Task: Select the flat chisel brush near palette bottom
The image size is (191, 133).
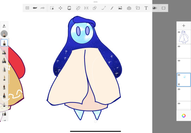Action: (4, 113)
